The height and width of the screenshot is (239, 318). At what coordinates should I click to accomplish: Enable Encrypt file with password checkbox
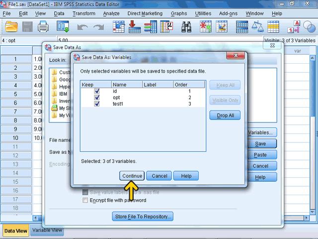coord(85,200)
